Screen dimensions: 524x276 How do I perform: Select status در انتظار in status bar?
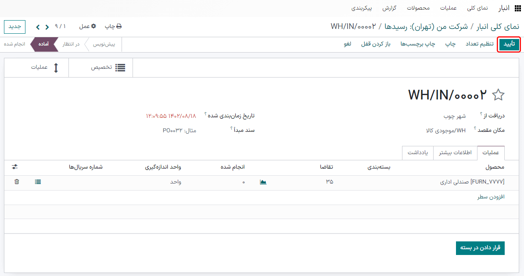pos(71,44)
